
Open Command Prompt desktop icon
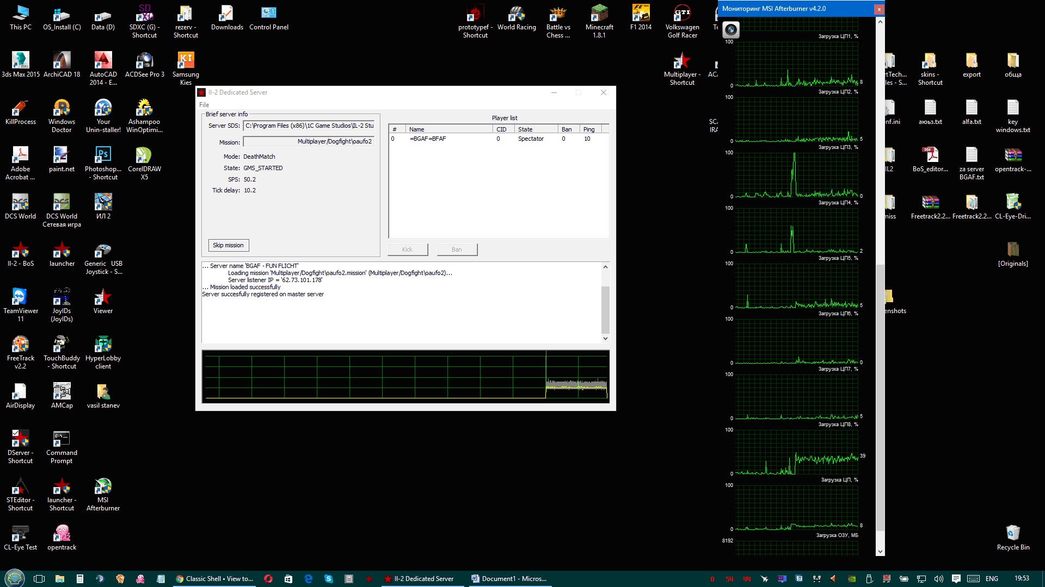(x=62, y=447)
